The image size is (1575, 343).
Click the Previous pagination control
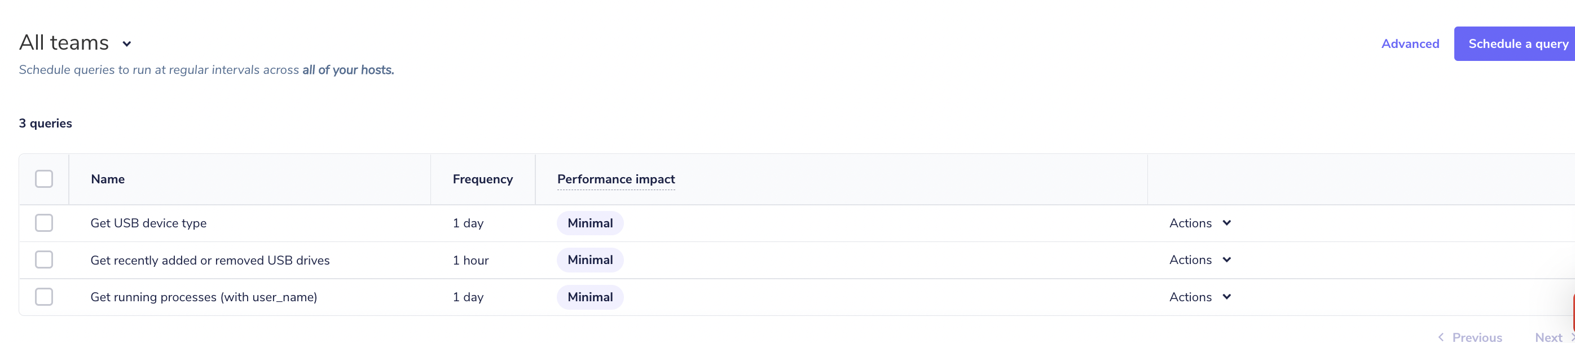[x=1477, y=337]
